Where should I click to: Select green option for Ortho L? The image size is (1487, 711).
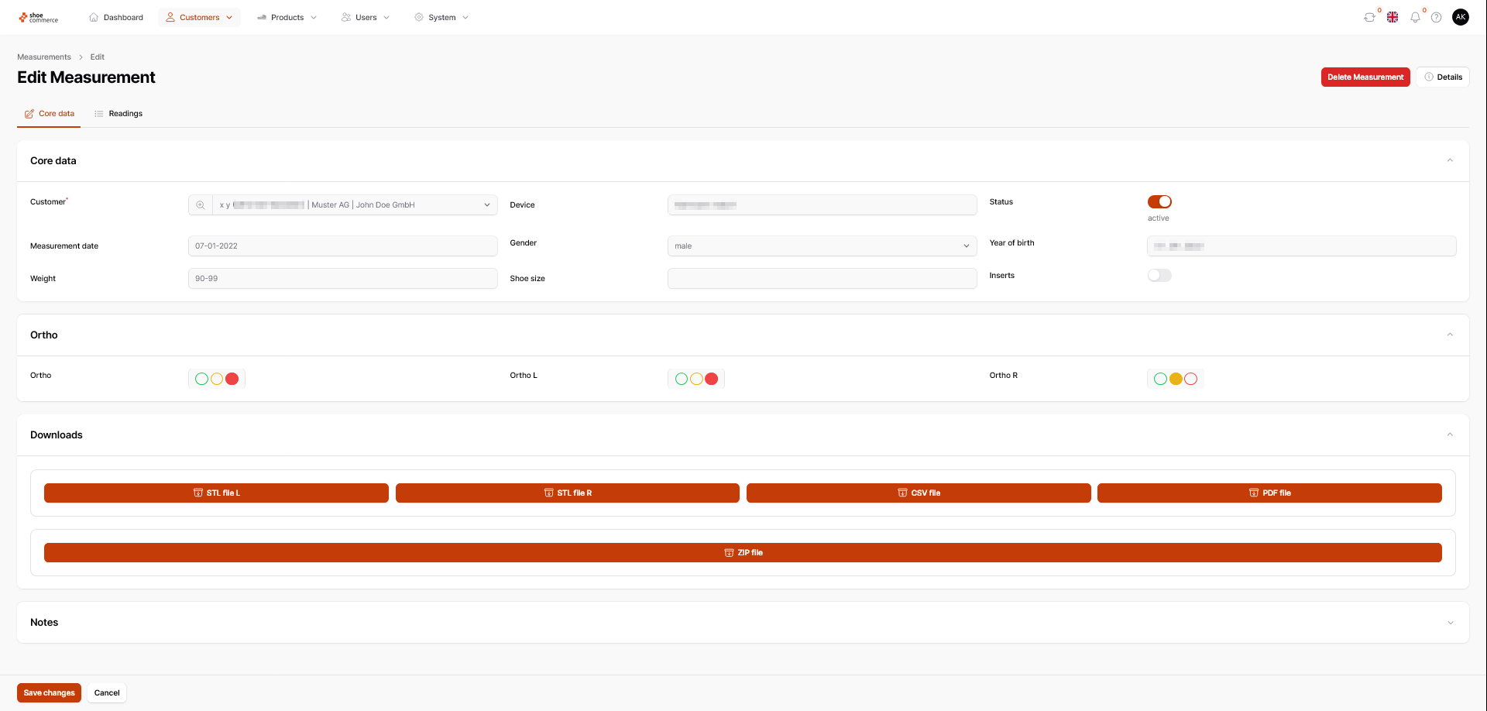tap(682, 379)
